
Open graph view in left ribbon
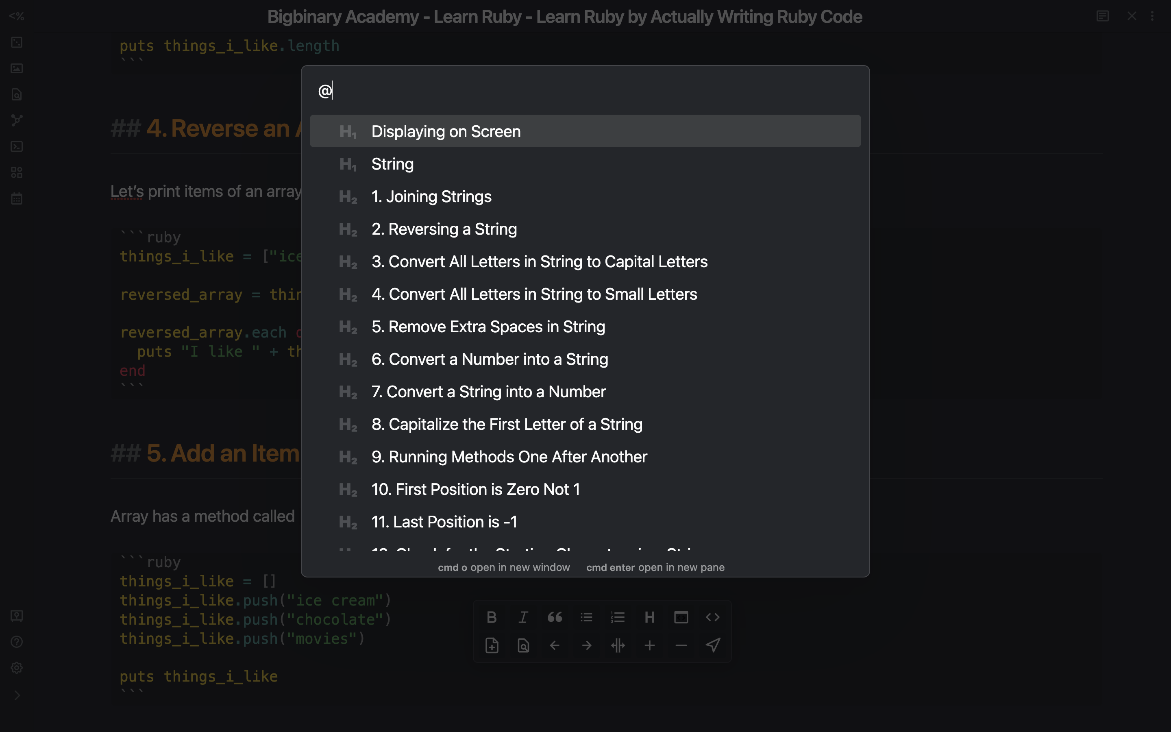tap(16, 120)
